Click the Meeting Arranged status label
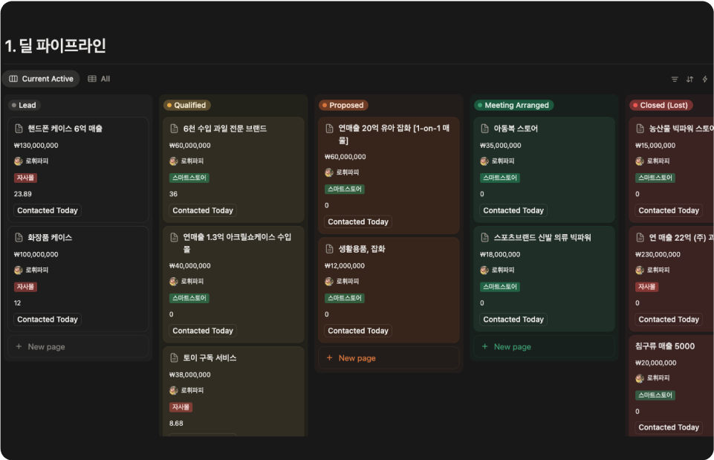The image size is (714, 460). (513, 106)
